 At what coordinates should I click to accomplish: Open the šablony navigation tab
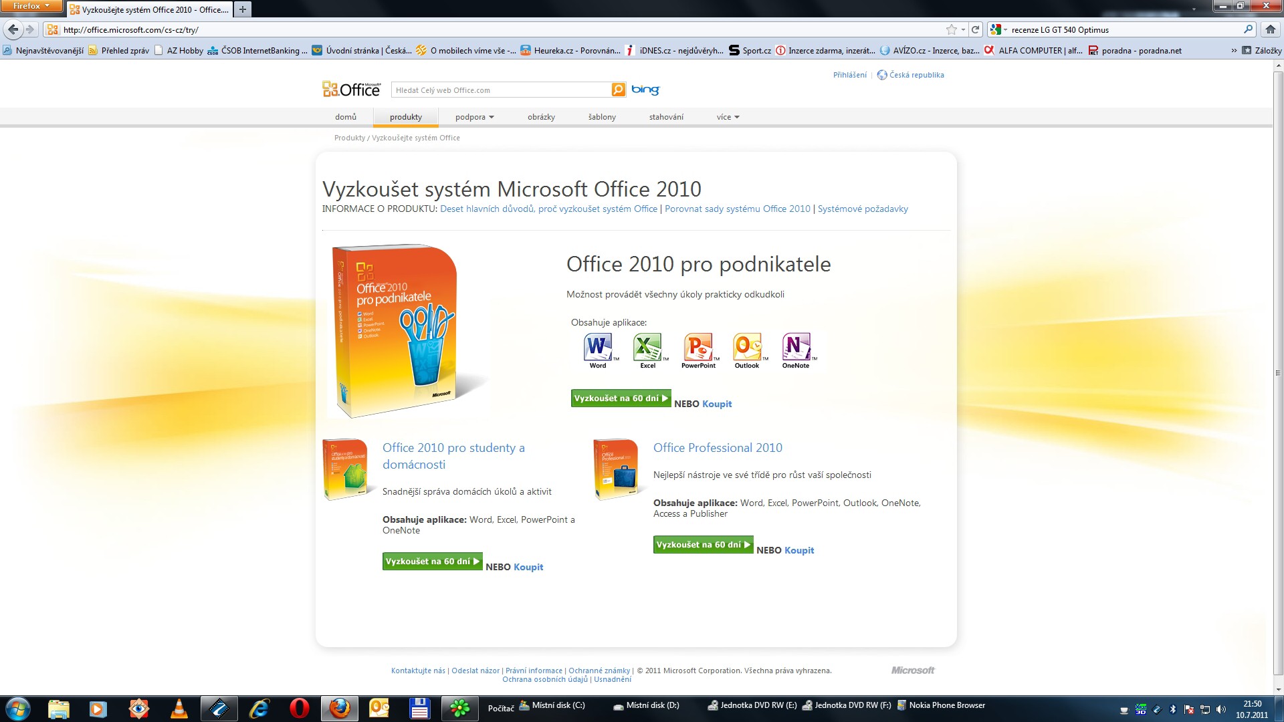[602, 117]
